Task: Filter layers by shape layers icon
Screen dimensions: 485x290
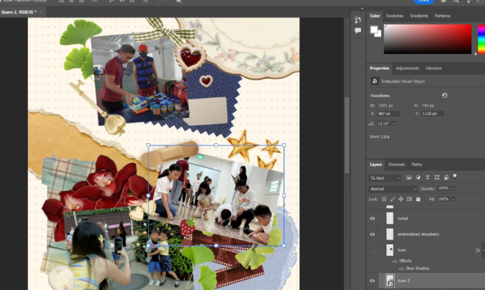Action: tap(436, 178)
